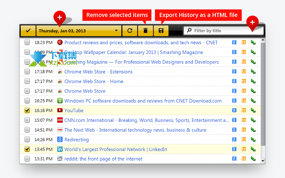Open the Redirecting history link
Screen dimensions: 285x178
tap(77, 140)
